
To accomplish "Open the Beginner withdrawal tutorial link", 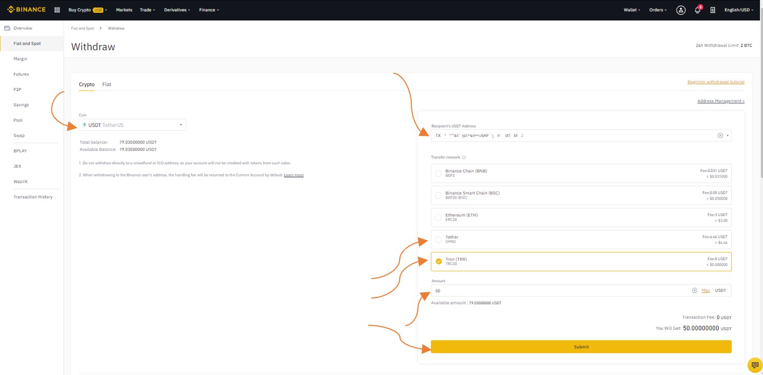I will pos(716,82).
